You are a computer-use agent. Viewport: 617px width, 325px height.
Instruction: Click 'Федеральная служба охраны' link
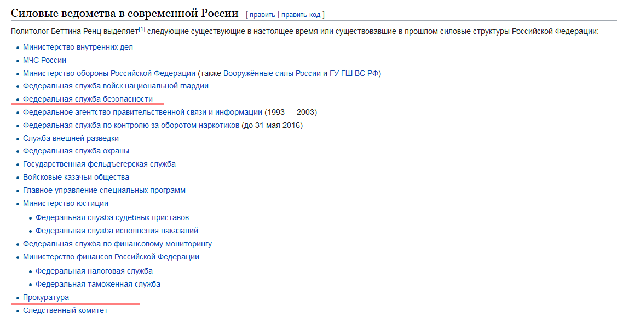click(76, 151)
